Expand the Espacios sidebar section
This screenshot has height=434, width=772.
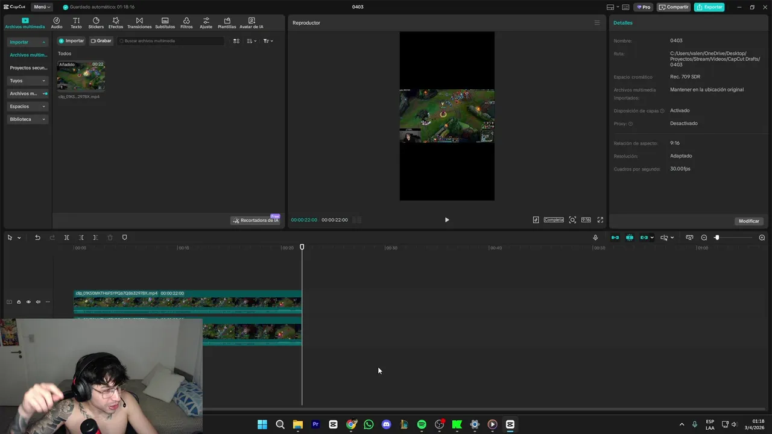coord(28,106)
